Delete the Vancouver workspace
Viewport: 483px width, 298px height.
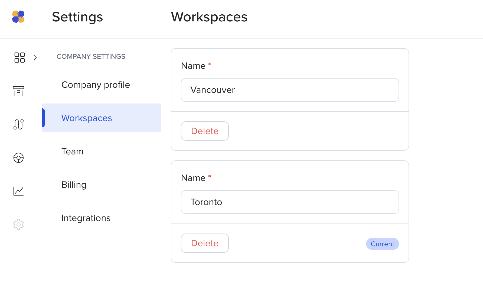[x=205, y=131]
